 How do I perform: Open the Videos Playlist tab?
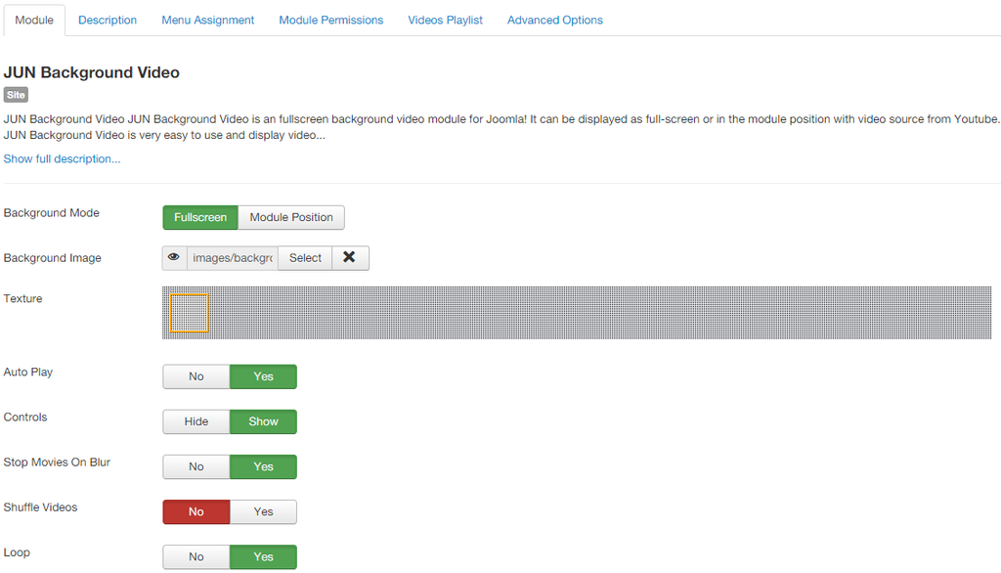click(x=445, y=21)
